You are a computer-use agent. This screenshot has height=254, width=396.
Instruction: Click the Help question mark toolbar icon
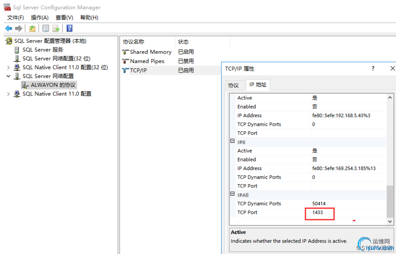pyautogui.click(x=69, y=28)
